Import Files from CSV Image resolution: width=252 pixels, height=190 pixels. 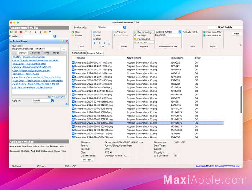212,32
